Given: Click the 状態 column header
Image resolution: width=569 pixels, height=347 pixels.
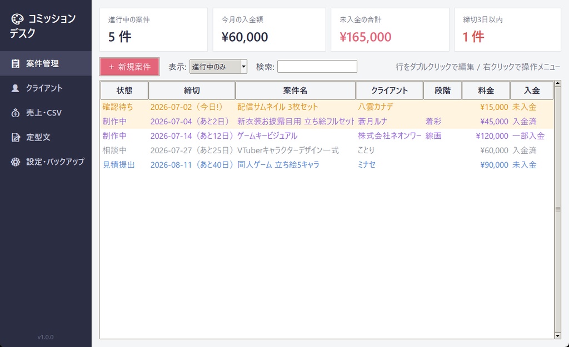Looking at the screenshot, I should tap(124, 90).
